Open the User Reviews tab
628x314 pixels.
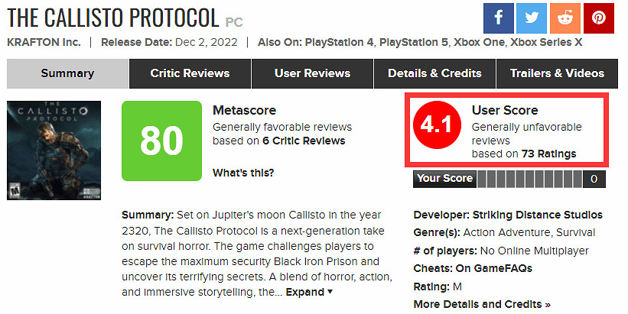[312, 73]
